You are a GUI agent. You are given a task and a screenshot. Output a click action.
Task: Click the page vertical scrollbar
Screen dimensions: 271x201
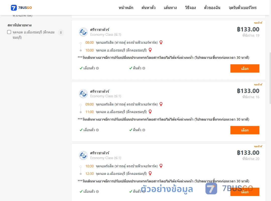tap(270, 78)
